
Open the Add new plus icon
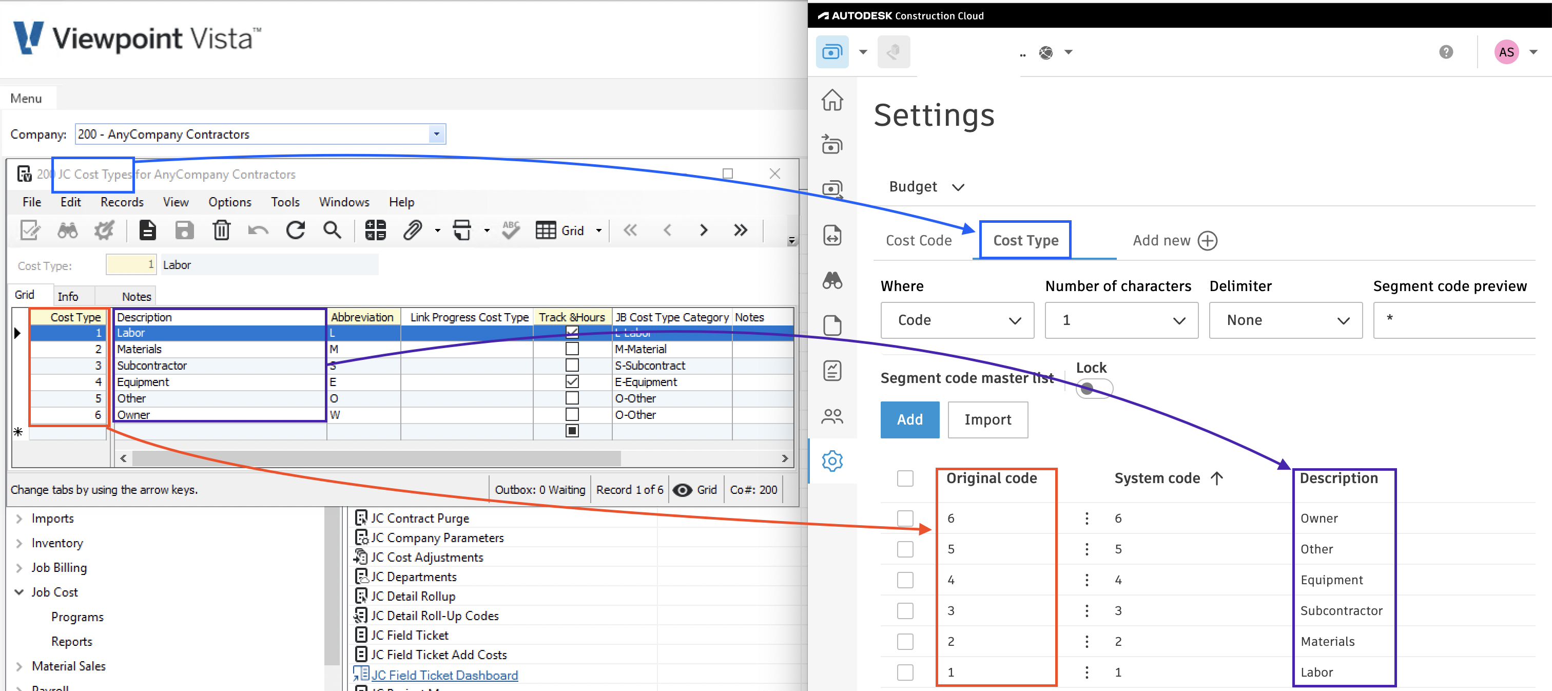pos(1208,241)
